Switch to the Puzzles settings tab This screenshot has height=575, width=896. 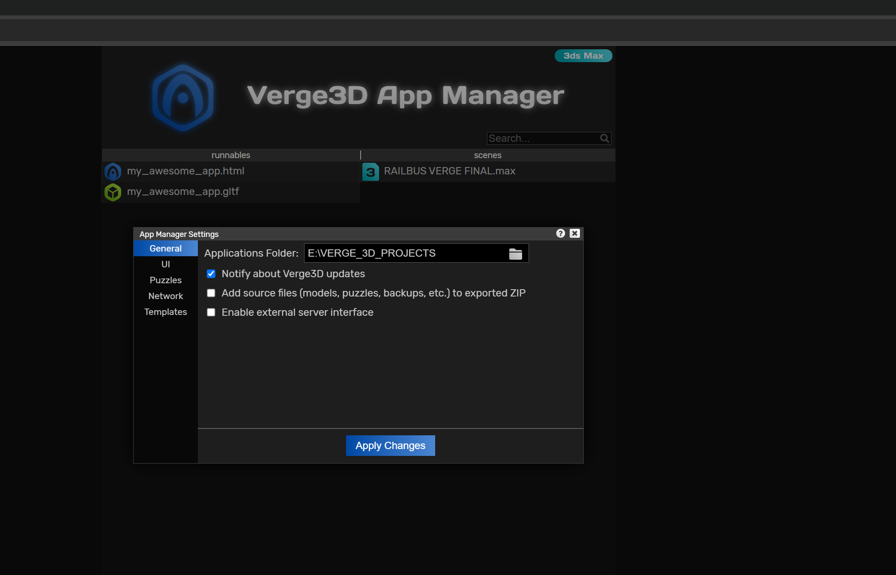click(166, 280)
